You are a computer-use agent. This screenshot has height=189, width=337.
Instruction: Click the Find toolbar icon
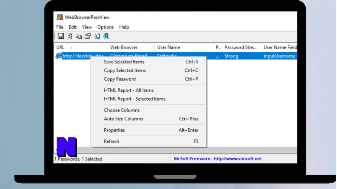pyautogui.click(x=97, y=36)
